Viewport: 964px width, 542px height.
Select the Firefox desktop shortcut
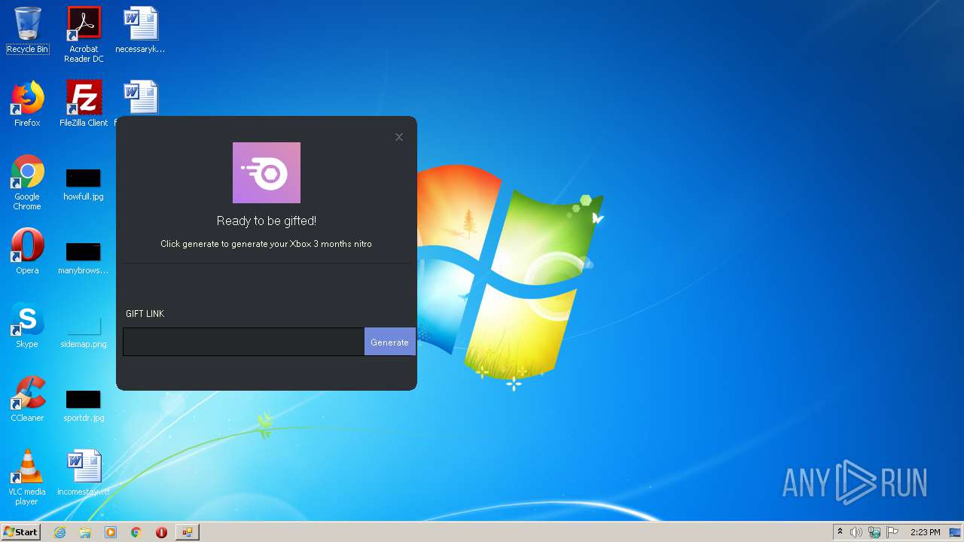pyautogui.click(x=27, y=104)
